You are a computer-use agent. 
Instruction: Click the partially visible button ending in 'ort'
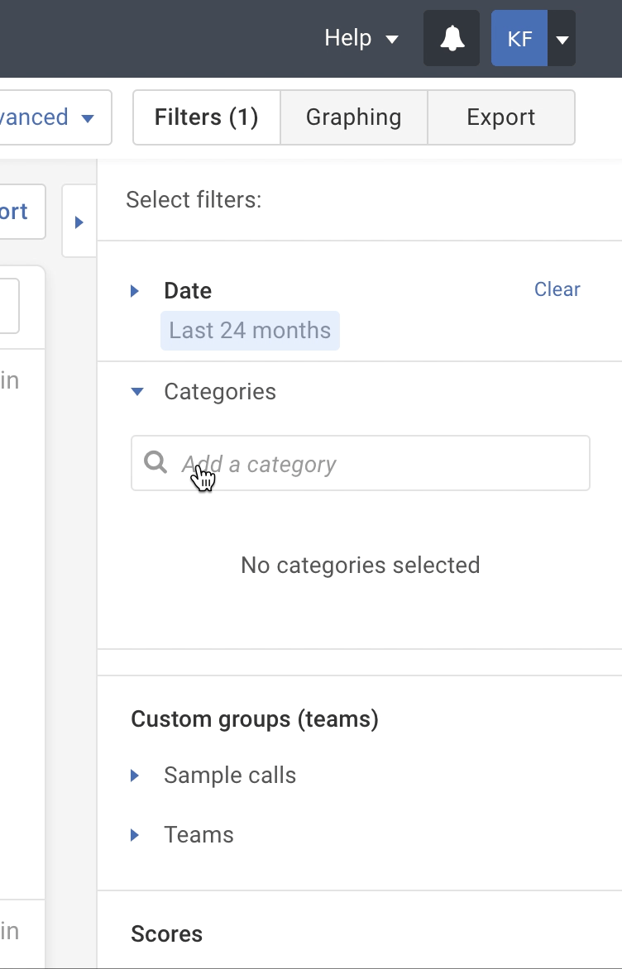[17, 212]
